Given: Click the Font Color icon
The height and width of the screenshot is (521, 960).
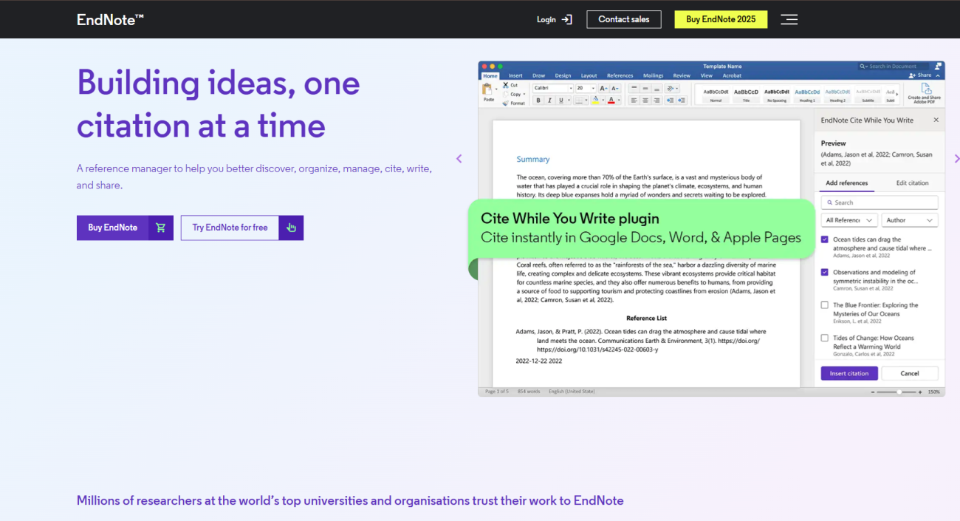Looking at the screenshot, I should tap(611, 100).
